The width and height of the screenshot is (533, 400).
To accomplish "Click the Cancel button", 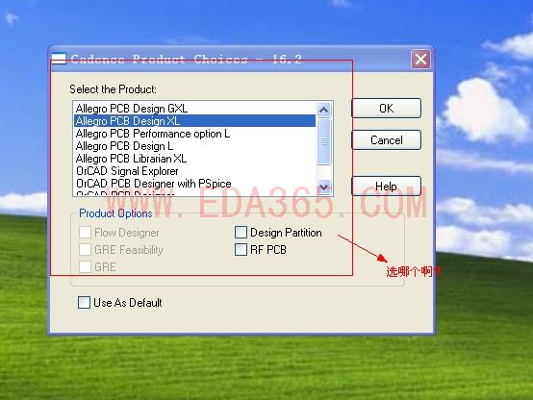I will coord(387,140).
